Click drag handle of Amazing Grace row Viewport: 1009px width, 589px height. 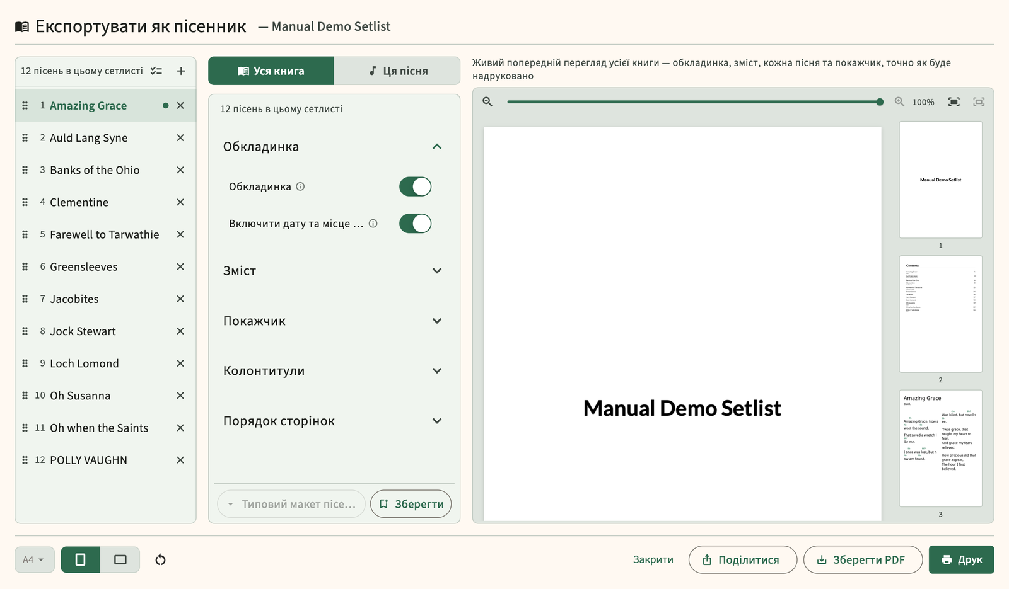click(25, 106)
